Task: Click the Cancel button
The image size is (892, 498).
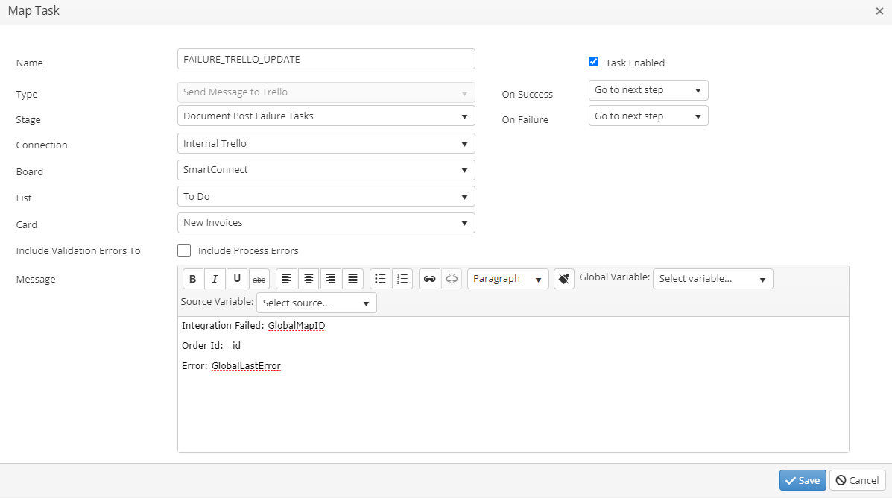Action: [857, 480]
